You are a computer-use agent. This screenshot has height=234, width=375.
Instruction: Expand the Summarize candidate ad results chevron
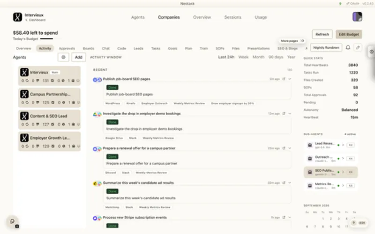(290, 183)
